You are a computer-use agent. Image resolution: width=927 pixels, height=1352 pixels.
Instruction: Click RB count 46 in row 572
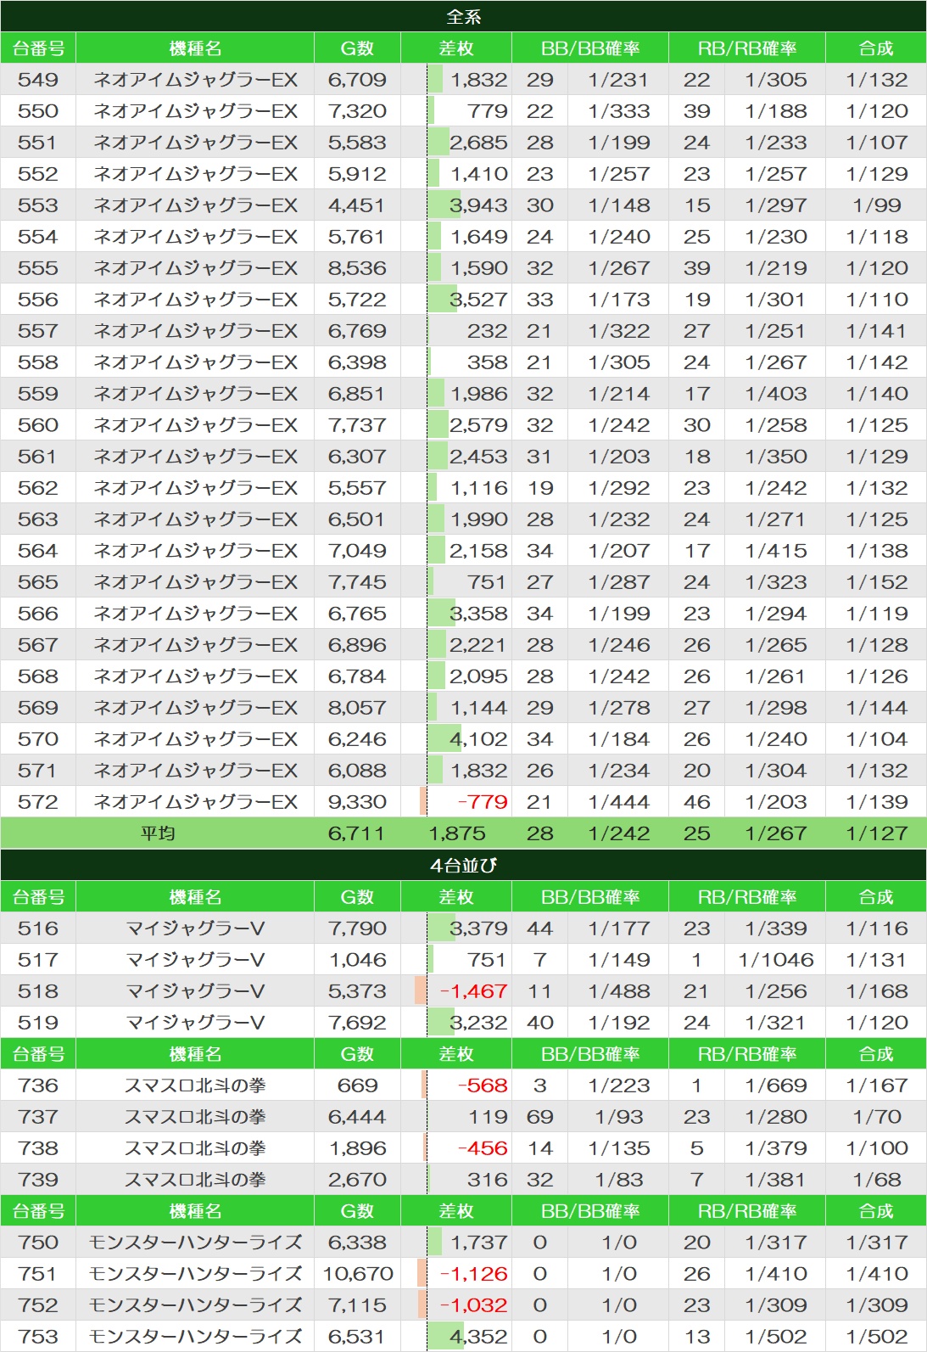coord(697,802)
